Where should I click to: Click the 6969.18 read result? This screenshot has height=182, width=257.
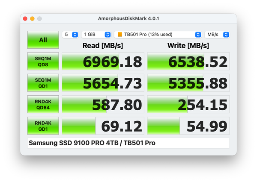(103, 62)
